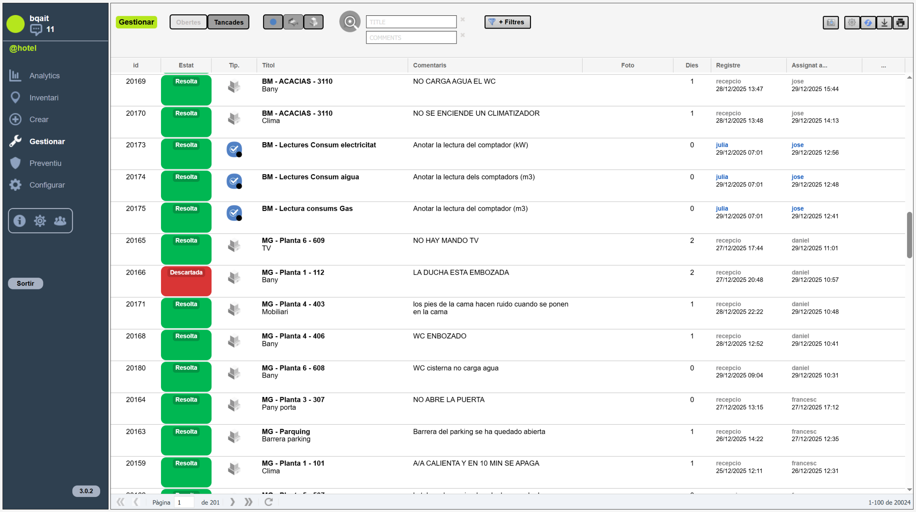Open Preventiu in the sidebar
The width and height of the screenshot is (916, 512).
pyautogui.click(x=45, y=163)
